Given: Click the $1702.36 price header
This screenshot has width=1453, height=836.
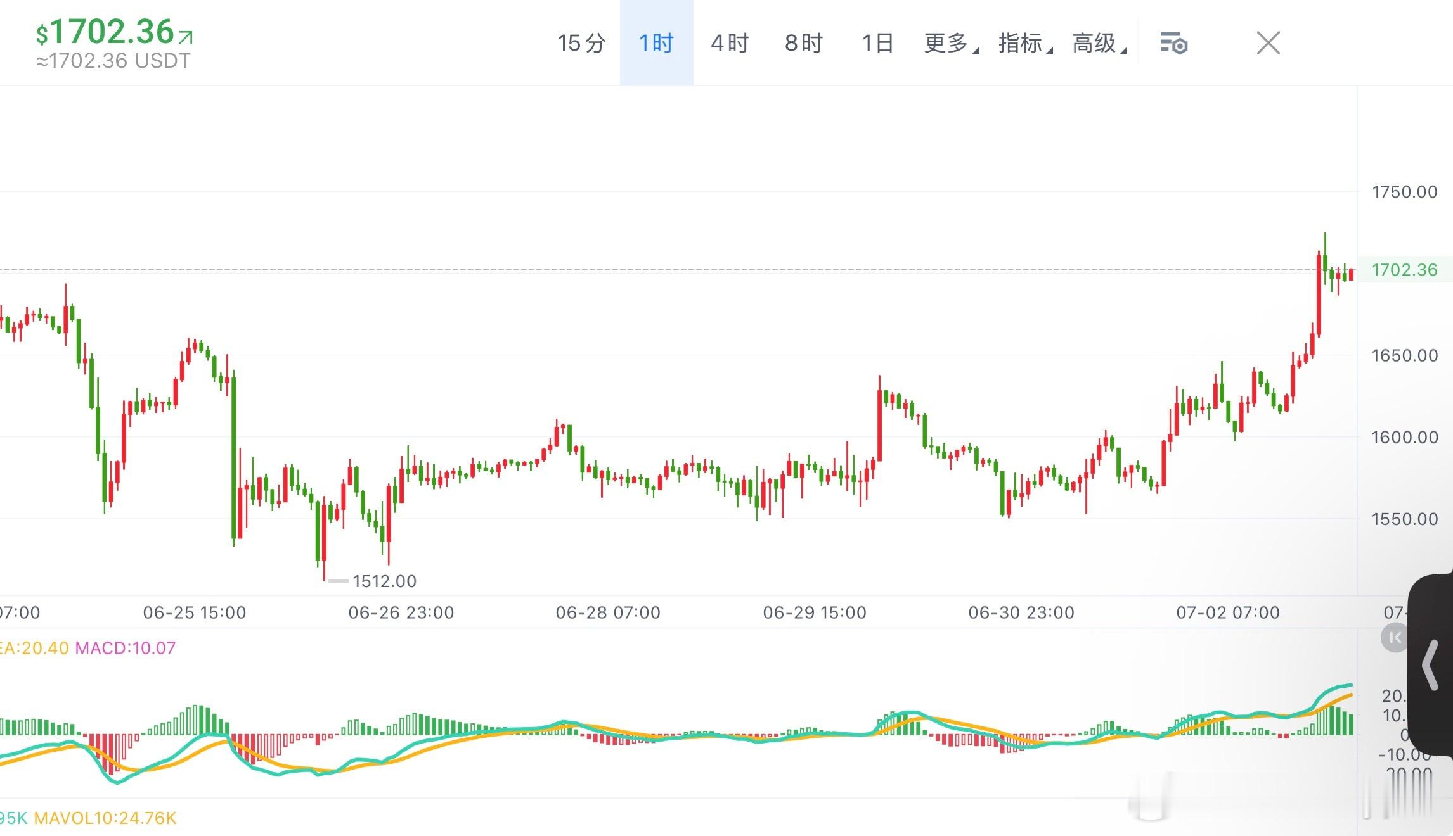Looking at the screenshot, I should point(105,32).
